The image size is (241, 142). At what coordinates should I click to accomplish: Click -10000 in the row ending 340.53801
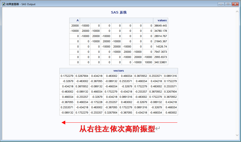[x=137, y=62]
